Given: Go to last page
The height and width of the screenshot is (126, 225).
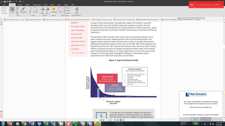Looking at the screenshot, I should tap(118, 120).
